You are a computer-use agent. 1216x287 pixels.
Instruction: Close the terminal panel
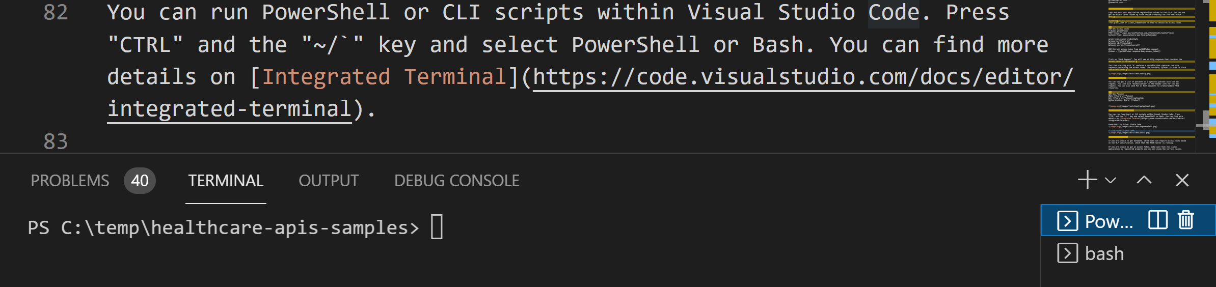click(x=1182, y=180)
